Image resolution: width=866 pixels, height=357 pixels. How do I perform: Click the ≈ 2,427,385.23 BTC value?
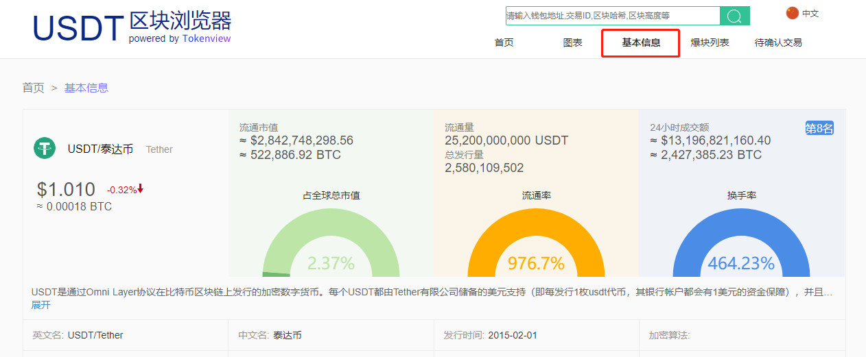[705, 155]
